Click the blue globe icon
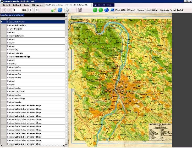The image size is (192, 148). pyautogui.click(x=106, y=10)
